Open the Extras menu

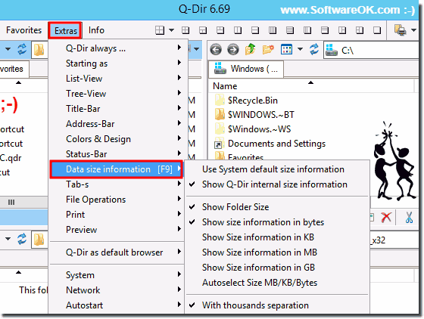[65, 30]
